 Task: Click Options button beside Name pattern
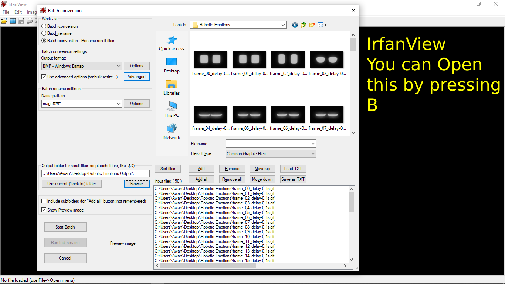[x=136, y=104]
